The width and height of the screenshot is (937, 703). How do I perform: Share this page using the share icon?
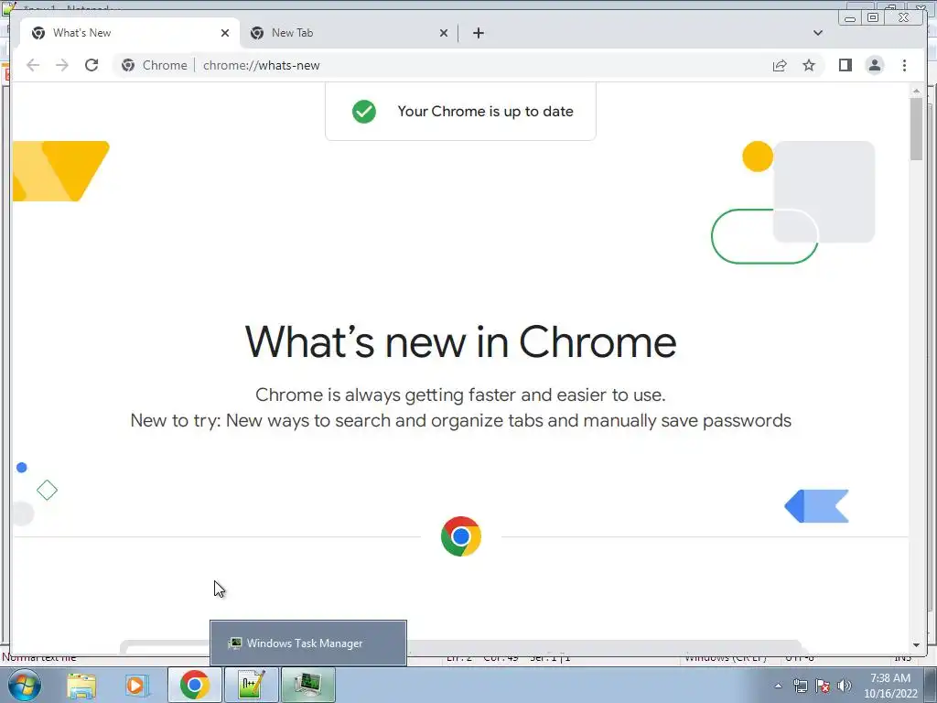coord(780,65)
